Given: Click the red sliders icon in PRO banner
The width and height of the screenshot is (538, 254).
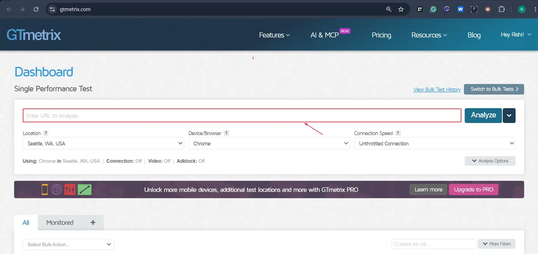Looking at the screenshot, I should (70, 190).
